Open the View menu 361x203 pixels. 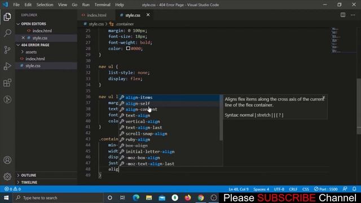[x=63, y=5]
